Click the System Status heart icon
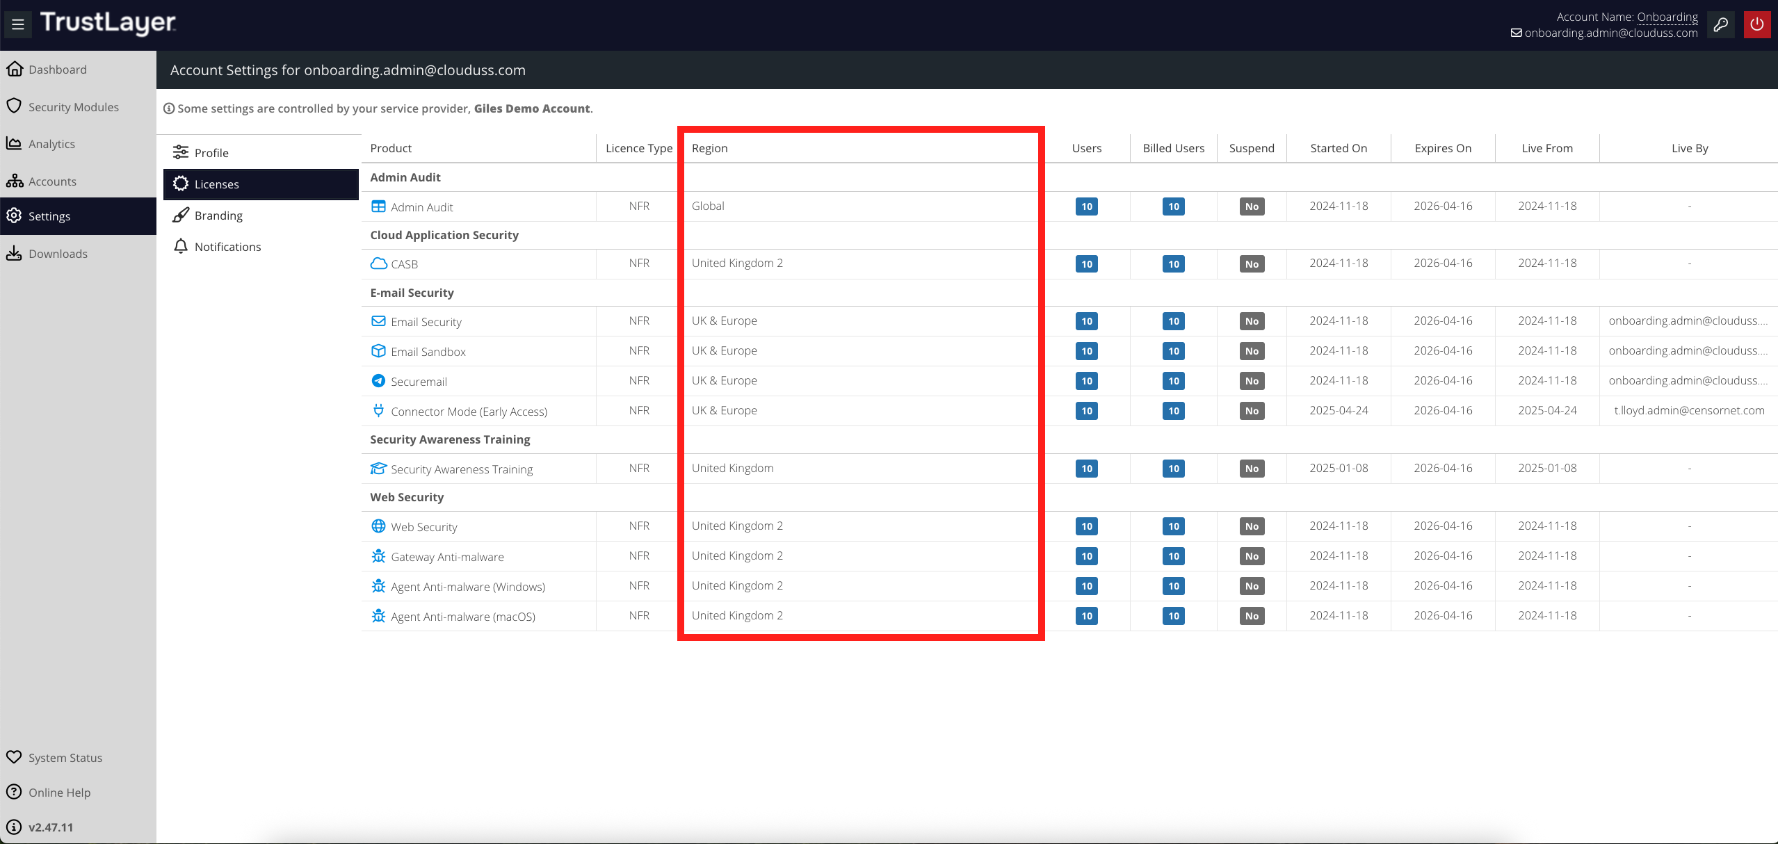 click(14, 756)
